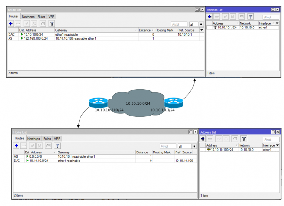This screenshot has width=284, height=206.
Task: Open column chooser arrow in lower Address List
Action: tap(277, 145)
